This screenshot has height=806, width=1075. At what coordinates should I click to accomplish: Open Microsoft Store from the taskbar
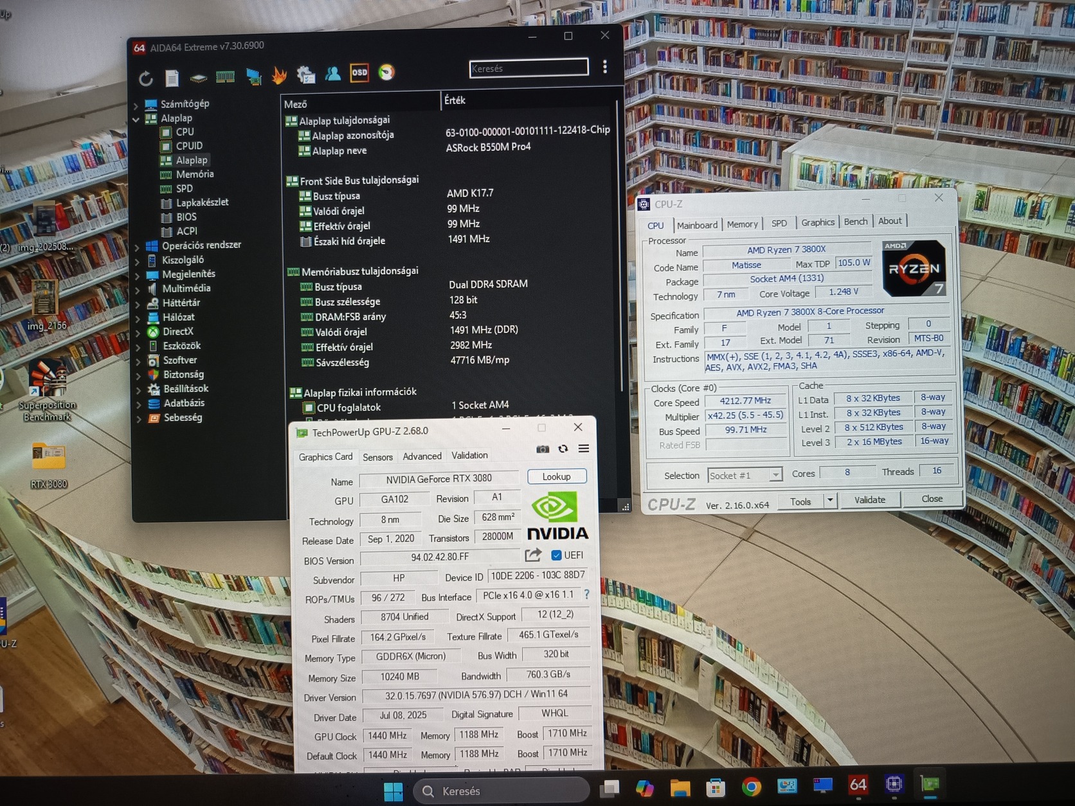[716, 787]
